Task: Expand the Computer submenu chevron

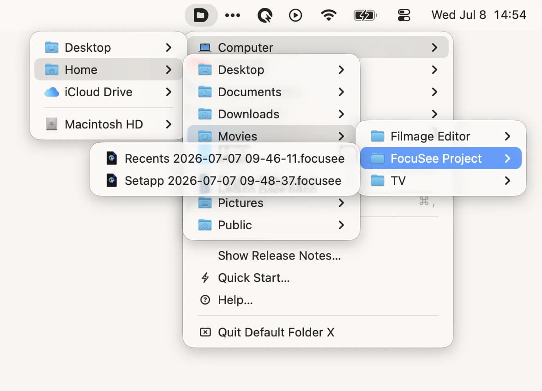Action: (x=434, y=48)
